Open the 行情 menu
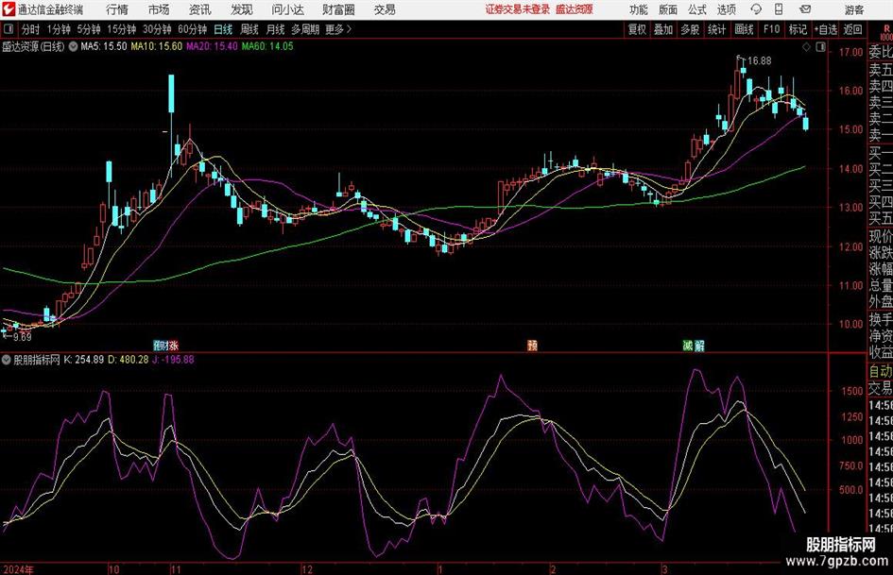Viewport: 893px width, 575px height. coord(117,9)
